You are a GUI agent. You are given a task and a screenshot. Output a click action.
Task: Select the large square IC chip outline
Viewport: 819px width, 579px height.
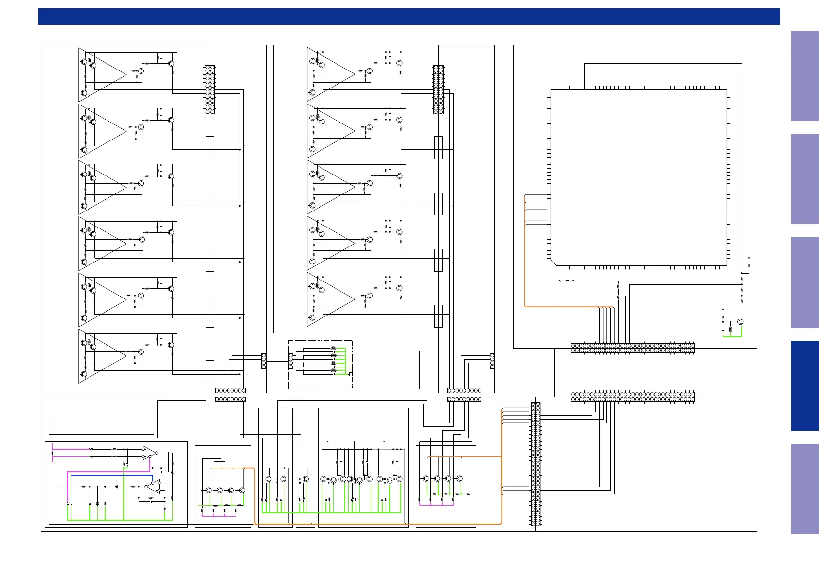pyautogui.click(x=639, y=177)
